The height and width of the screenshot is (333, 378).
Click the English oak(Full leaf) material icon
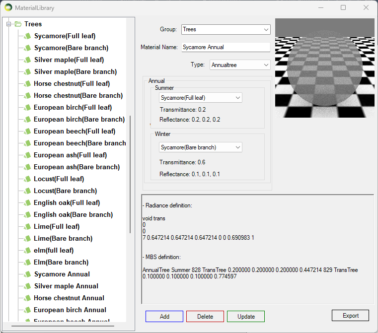(28, 202)
